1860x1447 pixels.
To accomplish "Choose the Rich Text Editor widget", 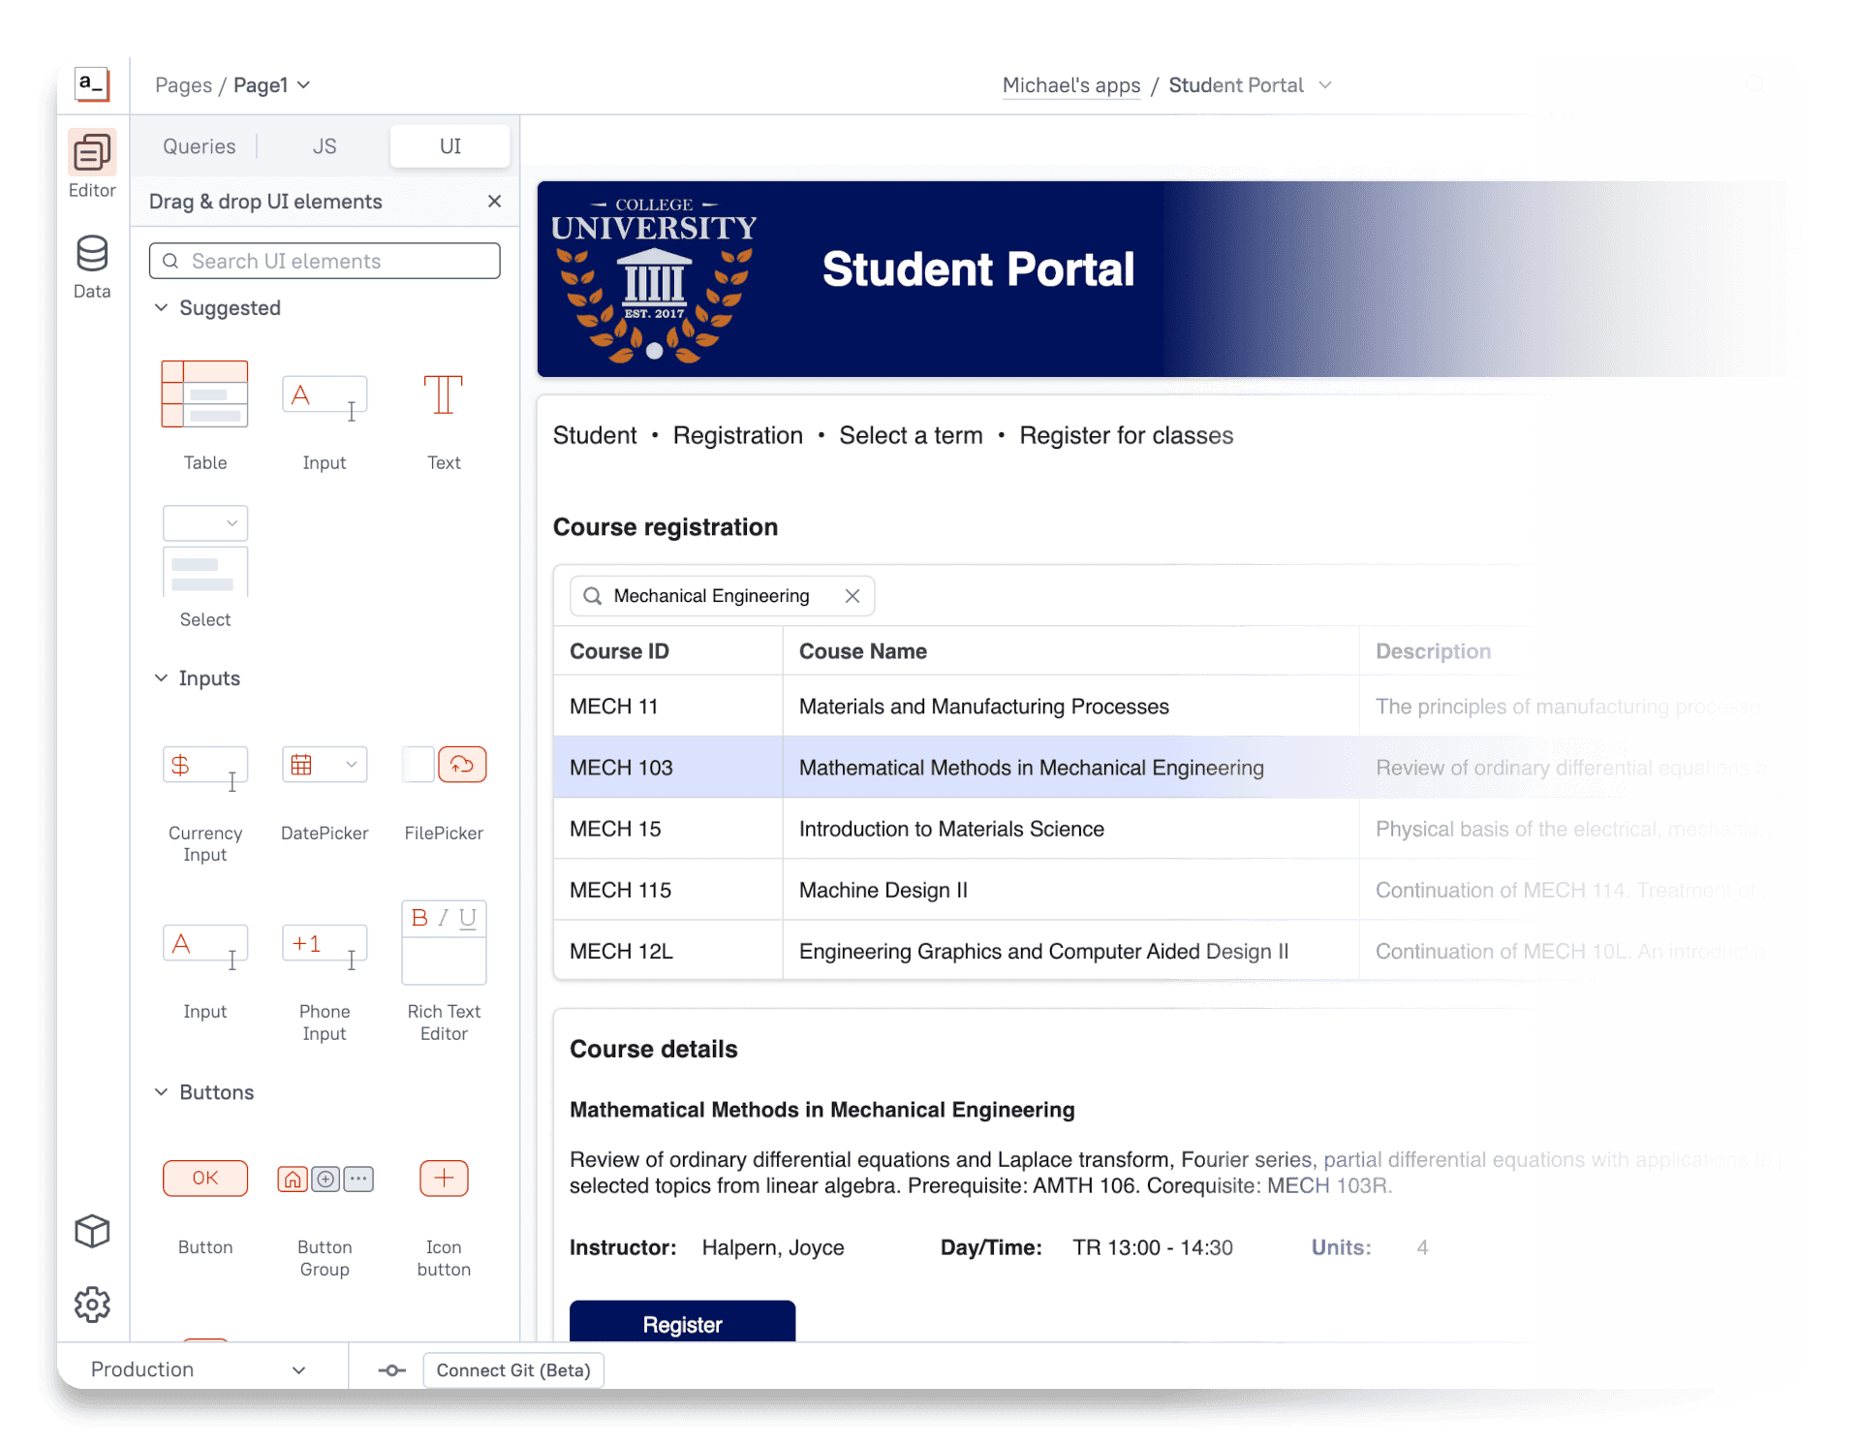I will pyautogui.click(x=444, y=943).
